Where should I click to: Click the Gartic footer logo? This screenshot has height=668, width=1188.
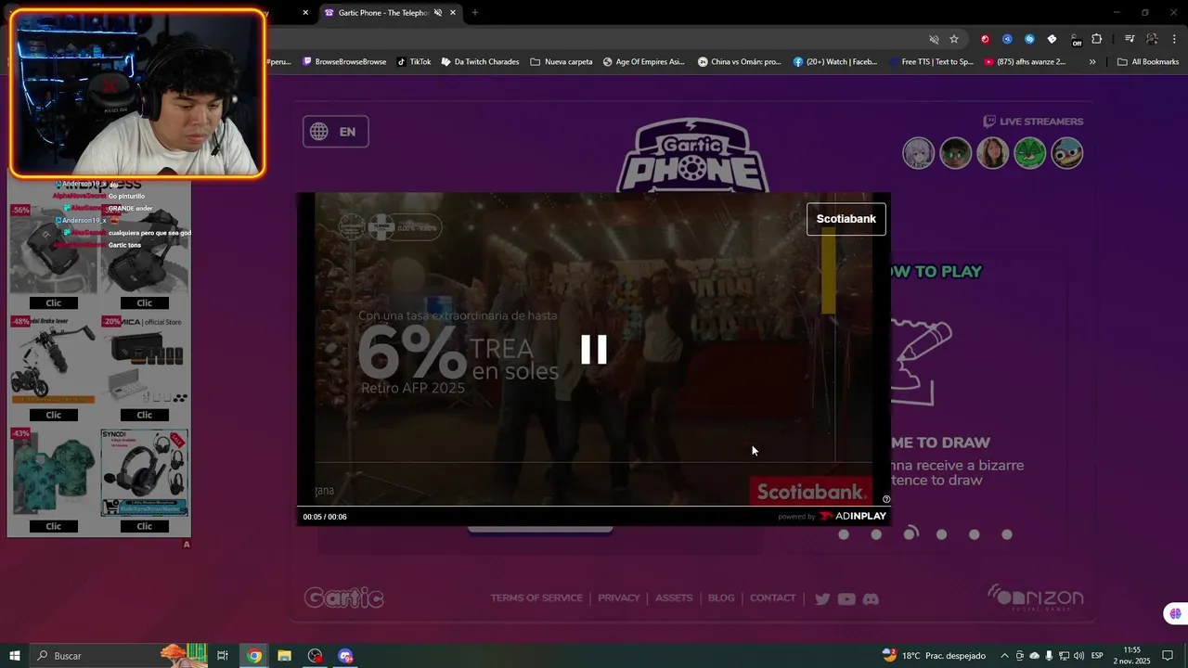[344, 597]
